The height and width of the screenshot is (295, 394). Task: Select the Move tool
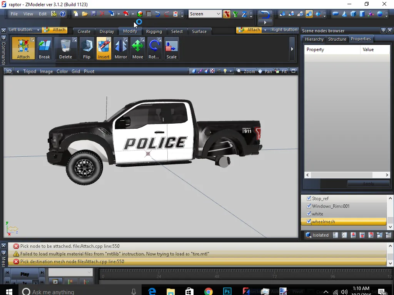pos(137,48)
